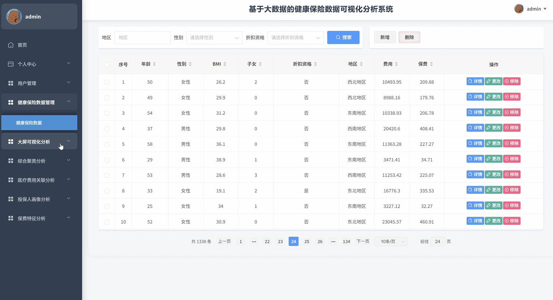Click the grid icon beside 保费特征分析

[11, 218]
